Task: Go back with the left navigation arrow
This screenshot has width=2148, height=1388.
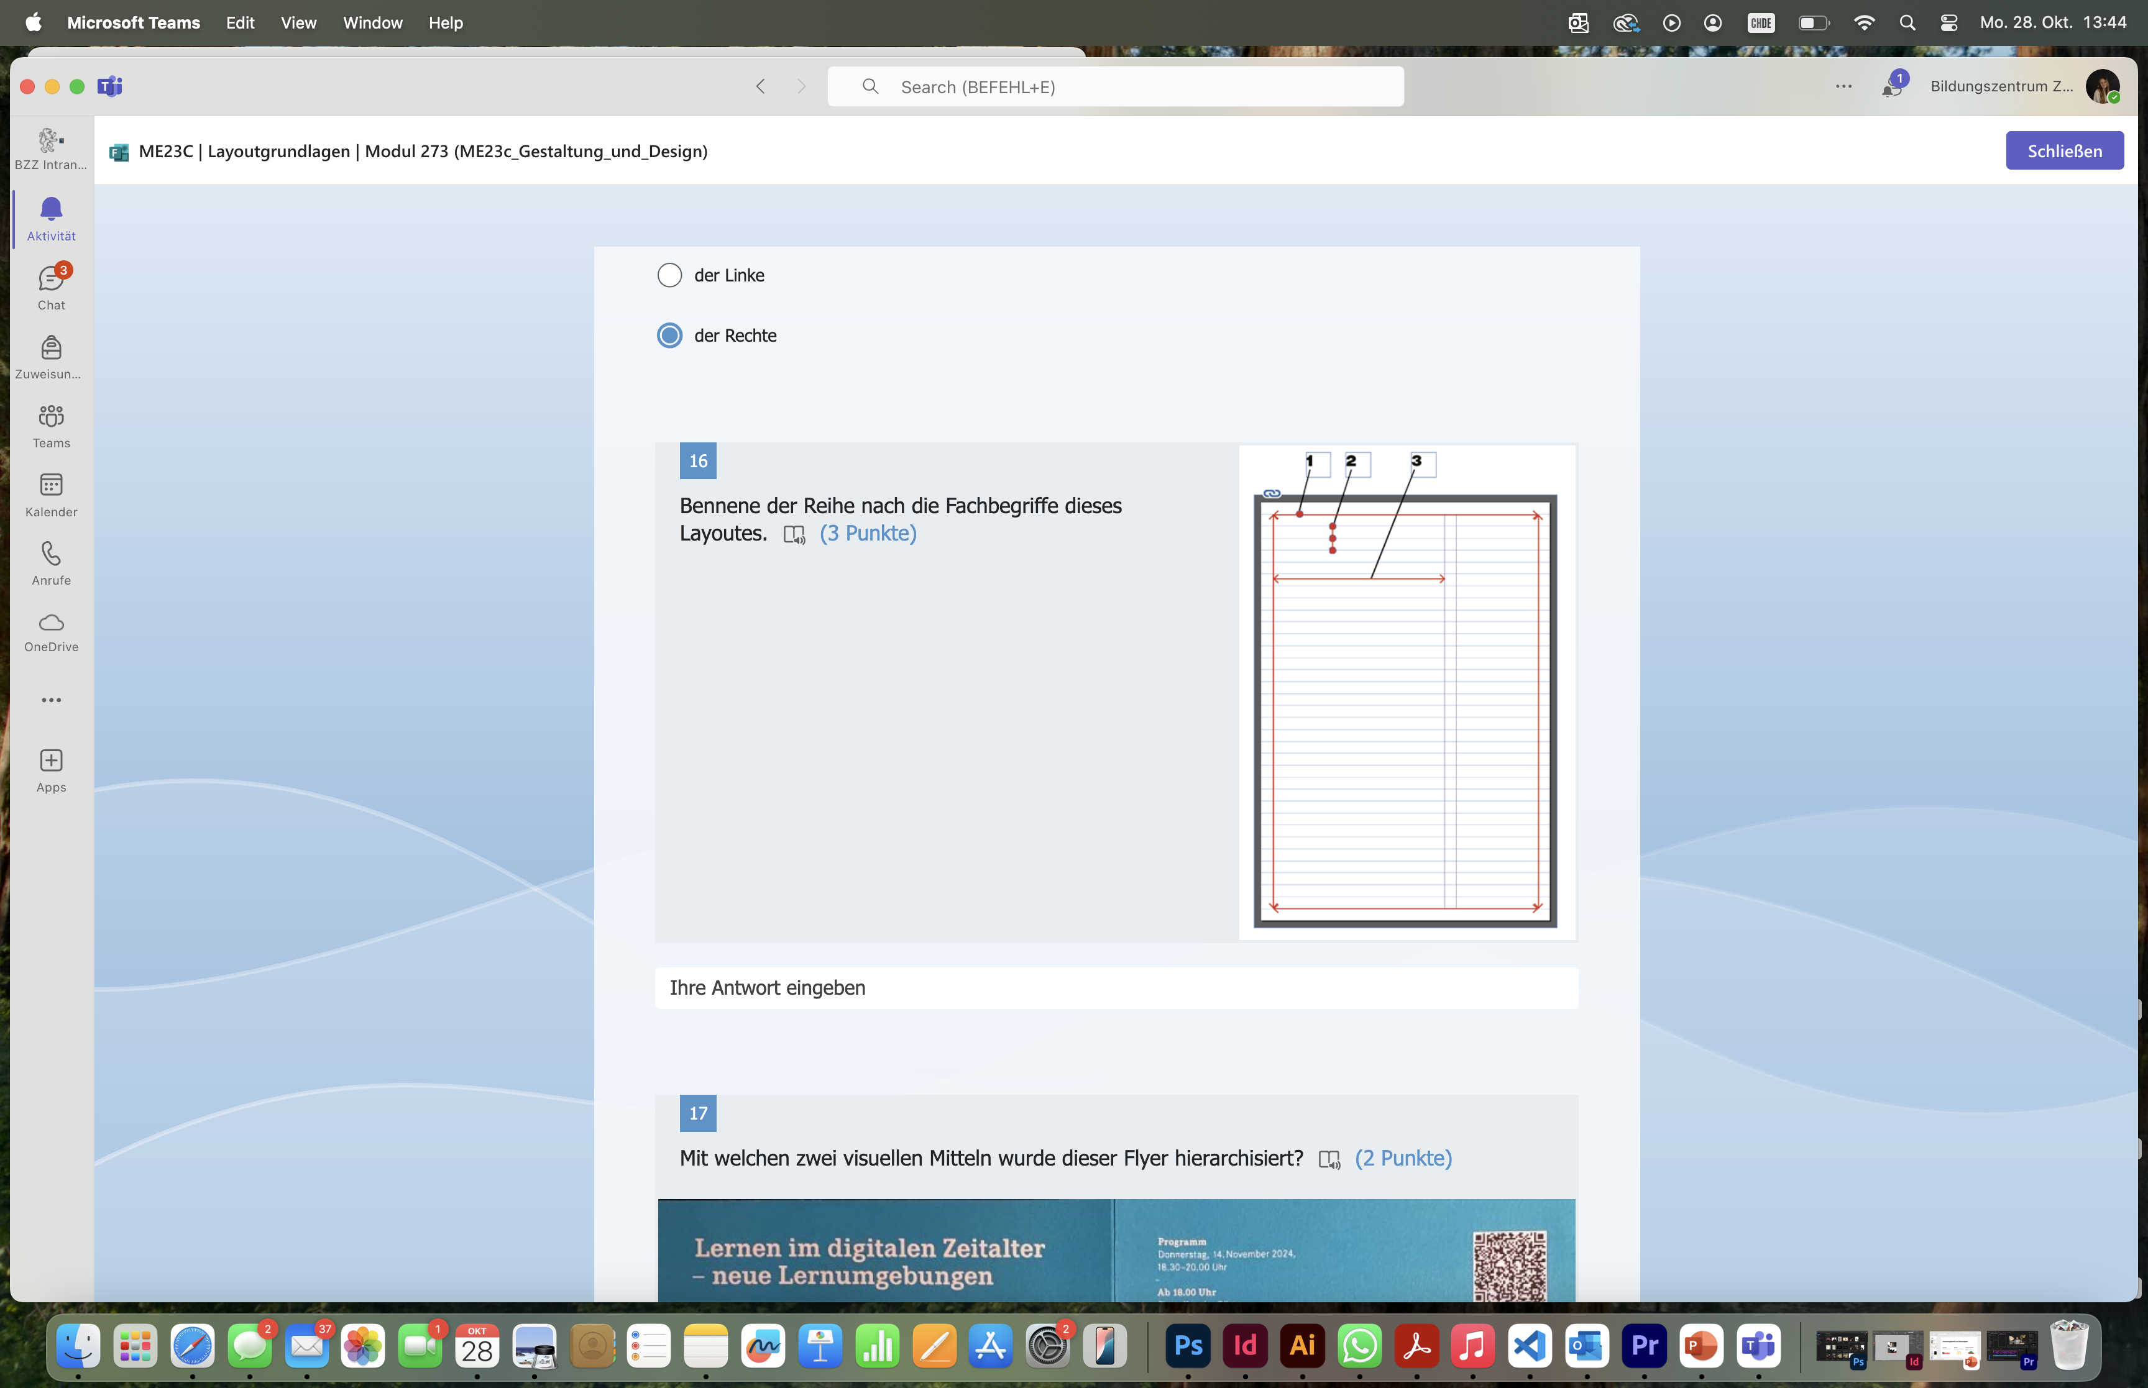Action: pyautogui.click(x=761, y=86)
